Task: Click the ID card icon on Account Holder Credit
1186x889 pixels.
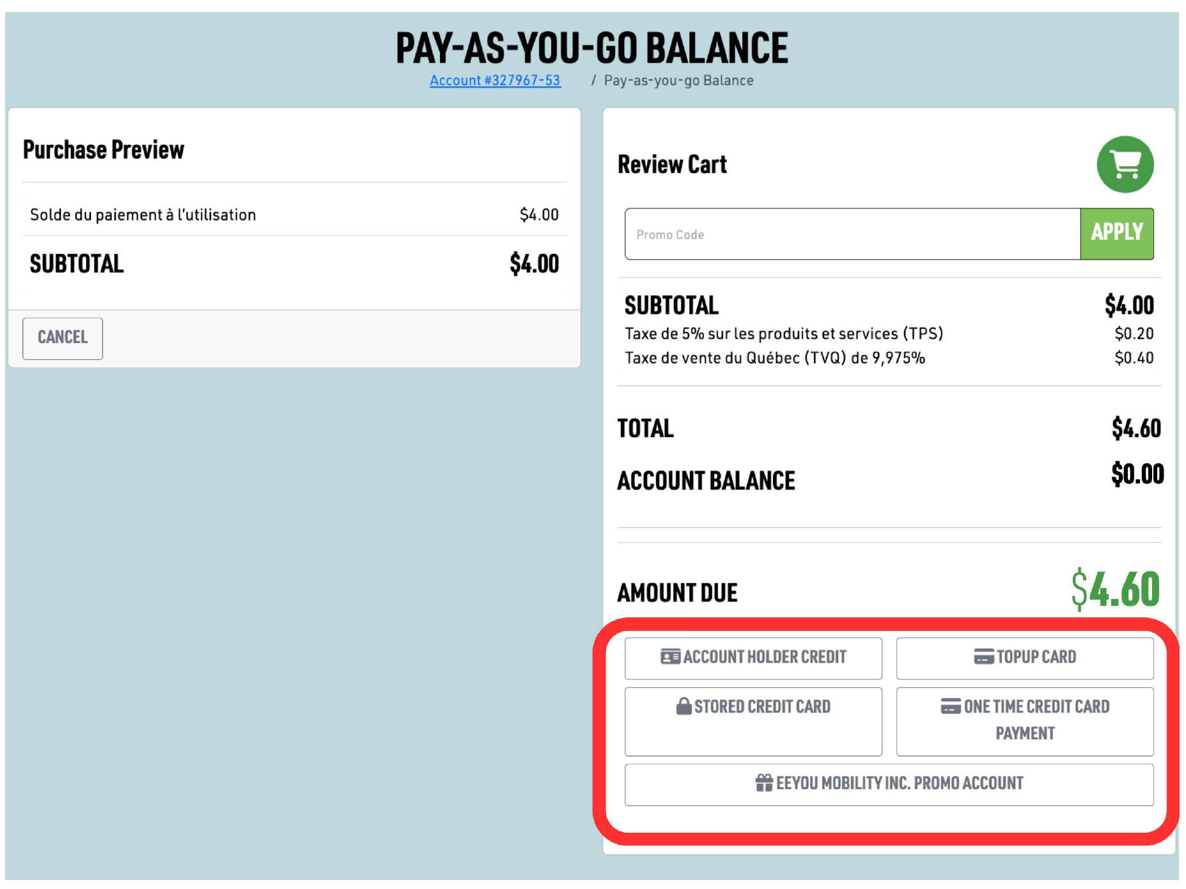Action: pyautogui.click(x=670, y=656)
